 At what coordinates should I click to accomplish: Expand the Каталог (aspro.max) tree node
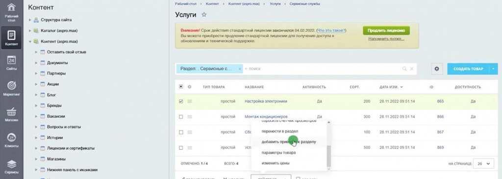click(30, 31)
